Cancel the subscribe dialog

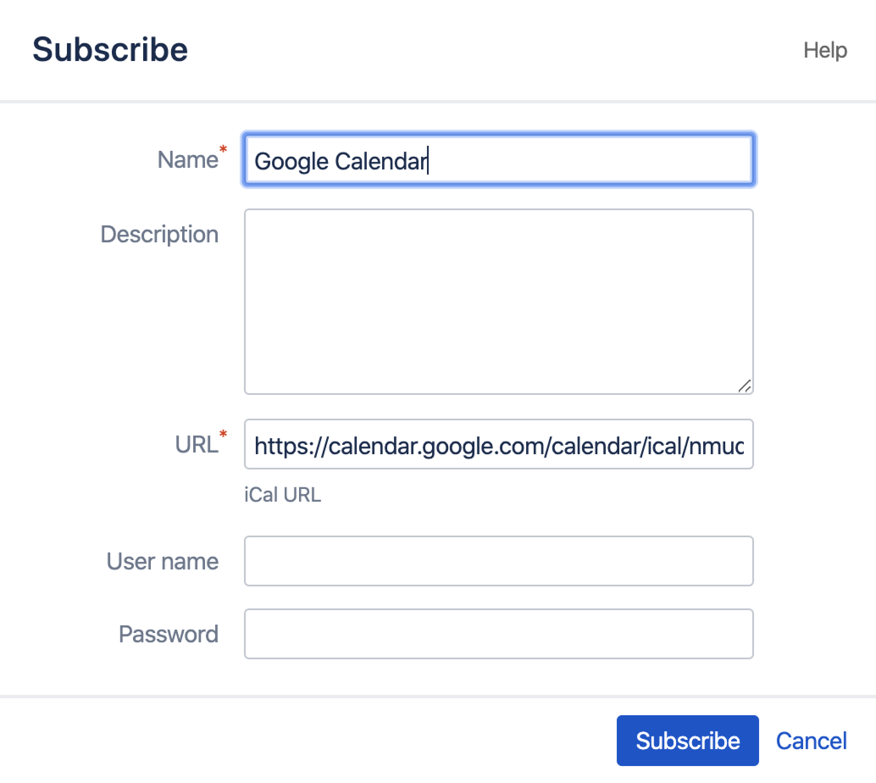coord(811,741)
